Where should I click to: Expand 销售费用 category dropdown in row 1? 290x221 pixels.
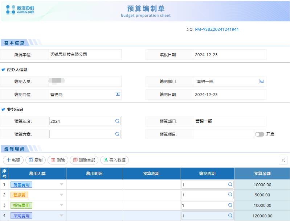[61, 185]
